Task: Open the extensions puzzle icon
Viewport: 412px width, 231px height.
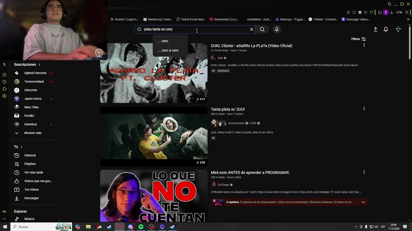Action: pos(380,13)
